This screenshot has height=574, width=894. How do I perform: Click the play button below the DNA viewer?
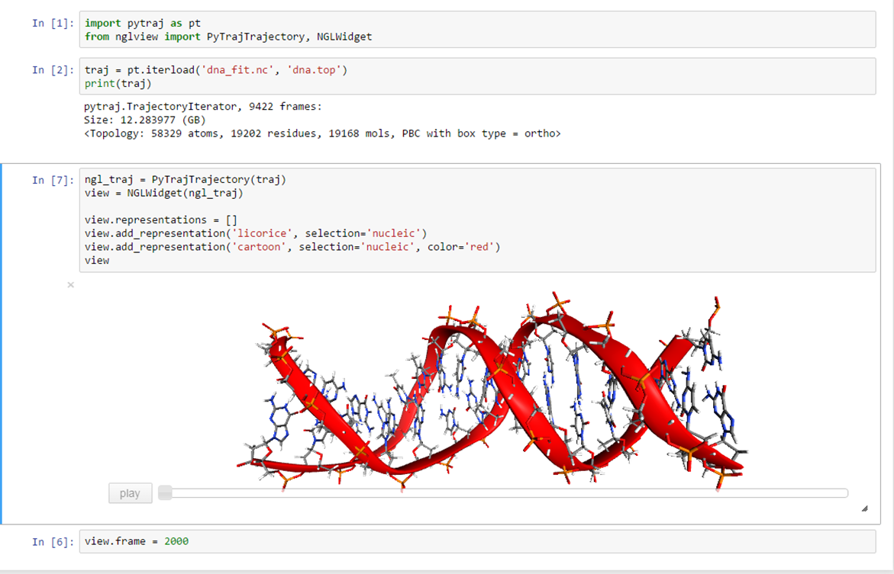(x=130, y=493)
